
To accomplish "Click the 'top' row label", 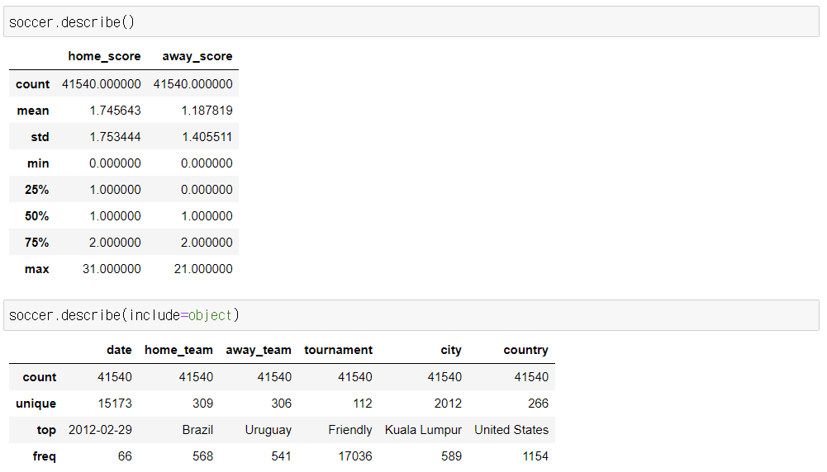I will pos(46,430).
